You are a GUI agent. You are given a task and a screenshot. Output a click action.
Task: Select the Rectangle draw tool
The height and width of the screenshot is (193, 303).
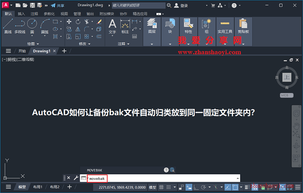tap(55, 22)
